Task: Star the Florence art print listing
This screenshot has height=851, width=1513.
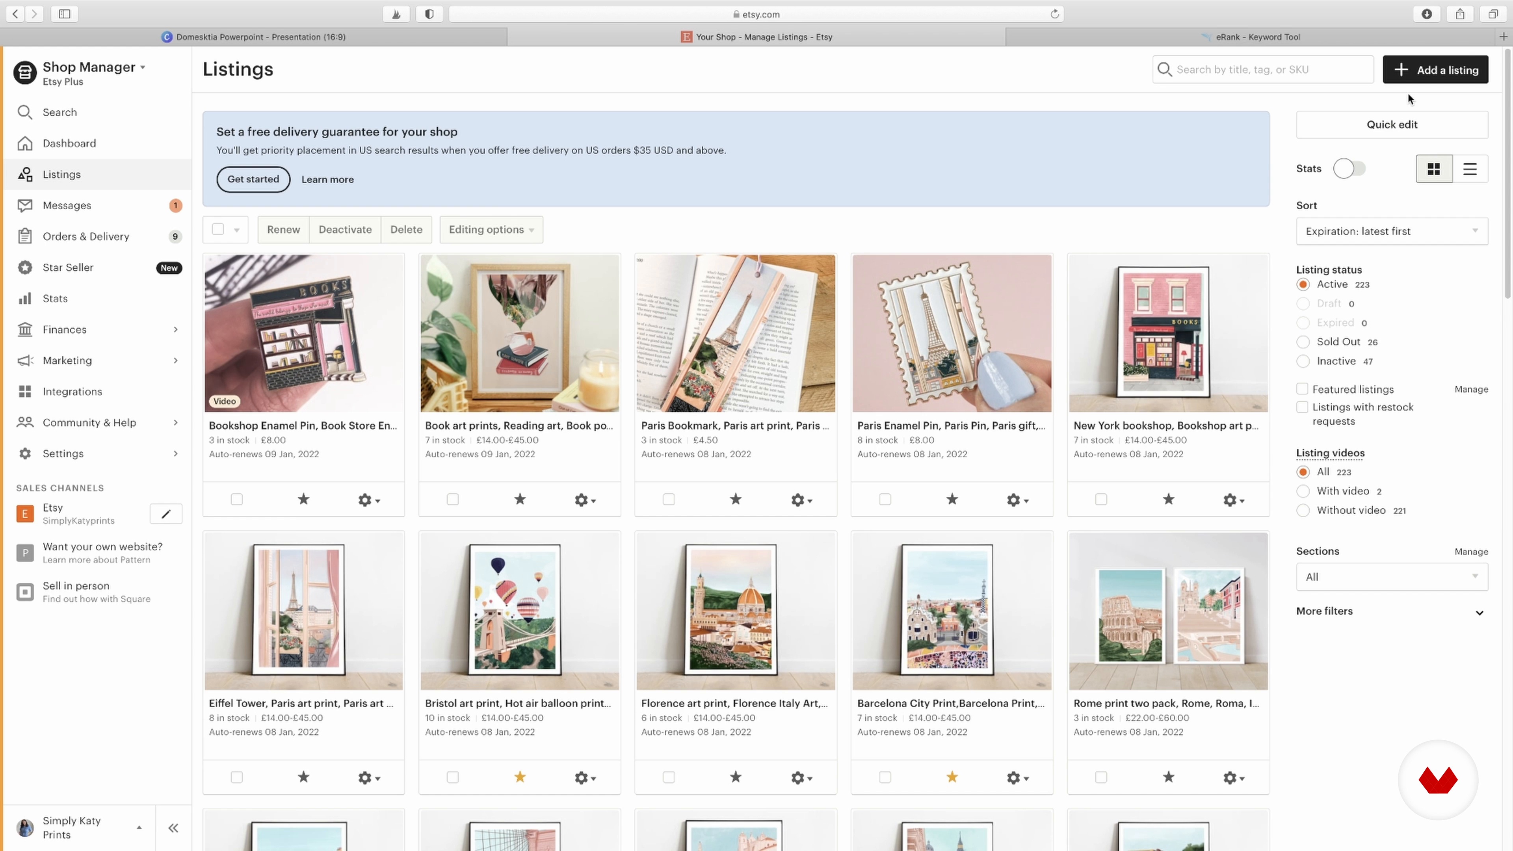Action: tap(735, 777)
